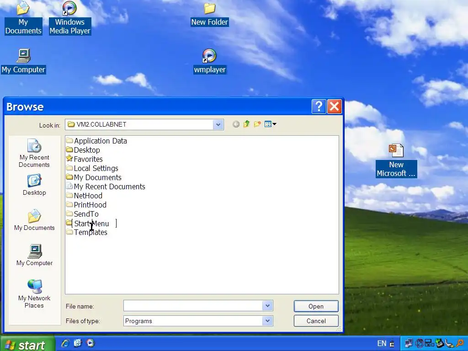This screenshot has height=351, width=468.
Task: Select the My Documents folder in the file list
Action: pyautogui.click(x=94, y=178)
